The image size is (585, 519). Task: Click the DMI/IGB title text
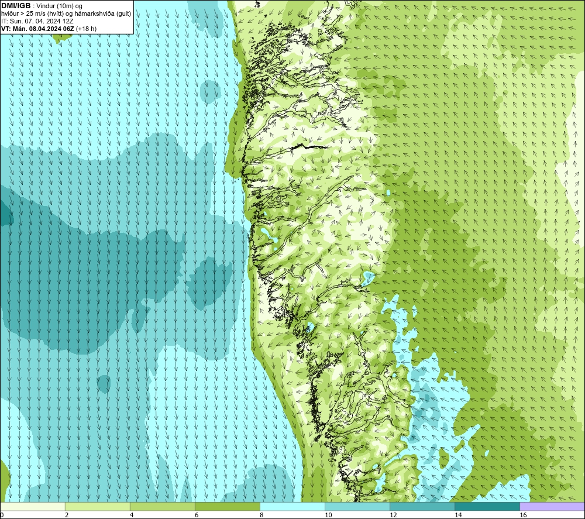(16, 6)
